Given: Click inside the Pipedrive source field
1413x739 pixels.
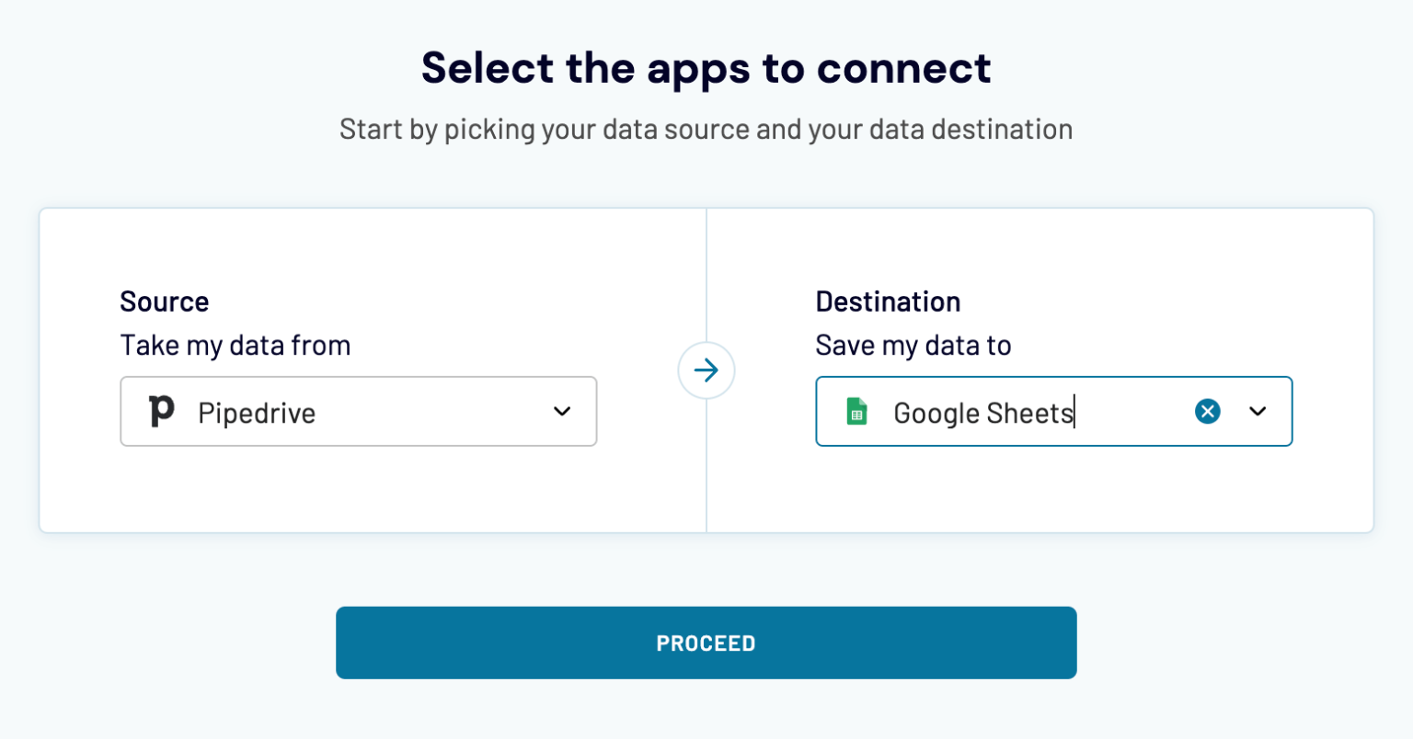Looking at the screenshot, I should [x=359, y=411].
